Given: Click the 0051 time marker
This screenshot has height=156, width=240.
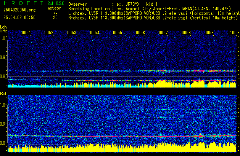Looking at the screenshot, I should pyautogui.click(x=26, y=33).
